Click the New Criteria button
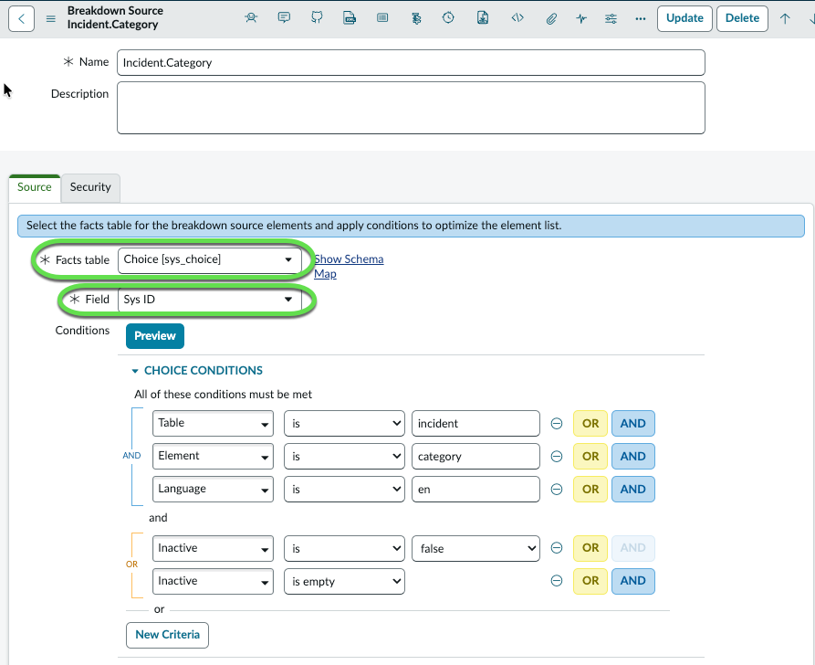Viewport: 815px width, 665px height. tap(167, 635)
